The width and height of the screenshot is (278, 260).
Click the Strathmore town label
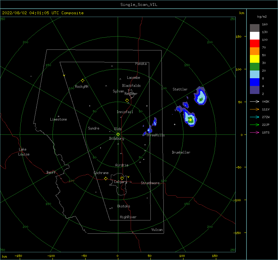pyautogui.click(x=150, y=183)
